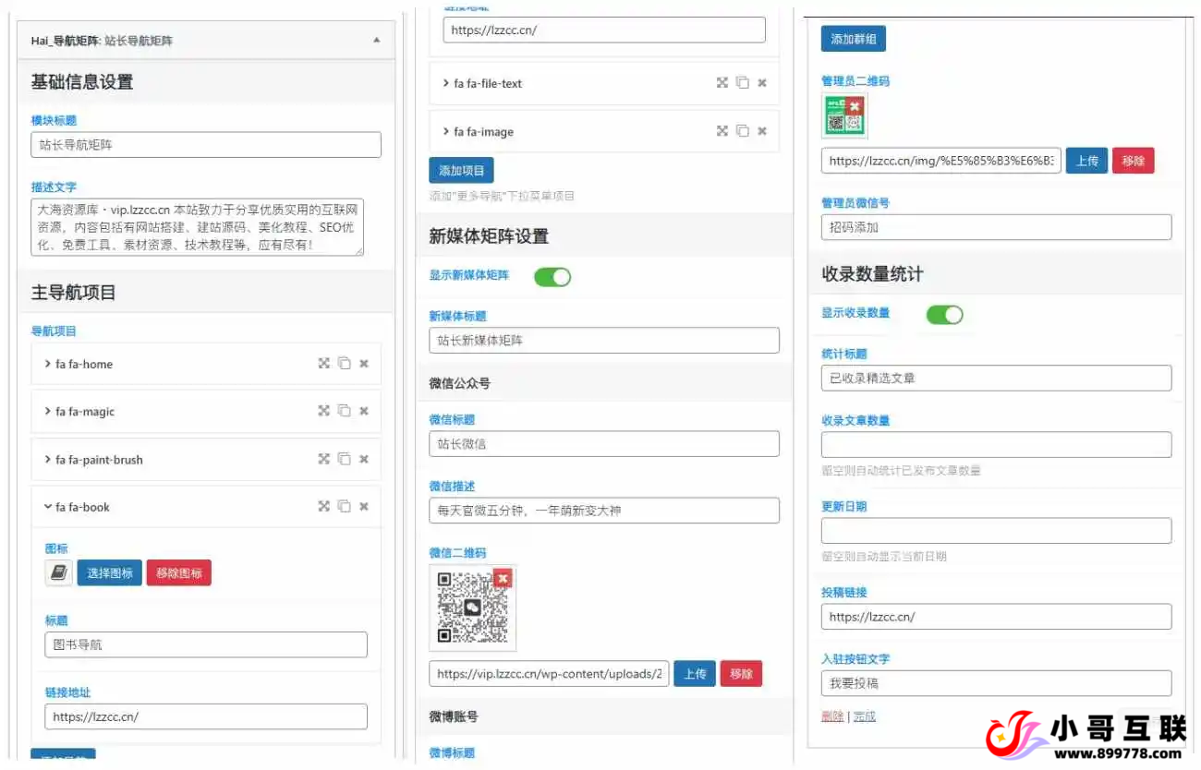The image size is (1201, 770).
Task: Duplicate the fa fa-file-text menu item
Action: tap(742, 83)
